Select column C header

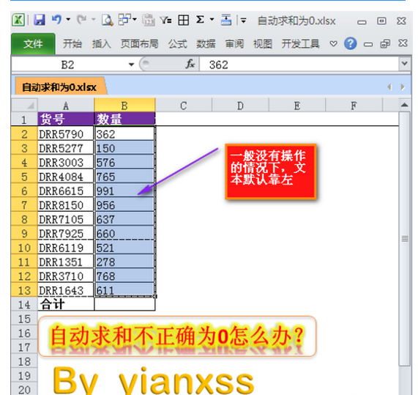pos(184,106)
